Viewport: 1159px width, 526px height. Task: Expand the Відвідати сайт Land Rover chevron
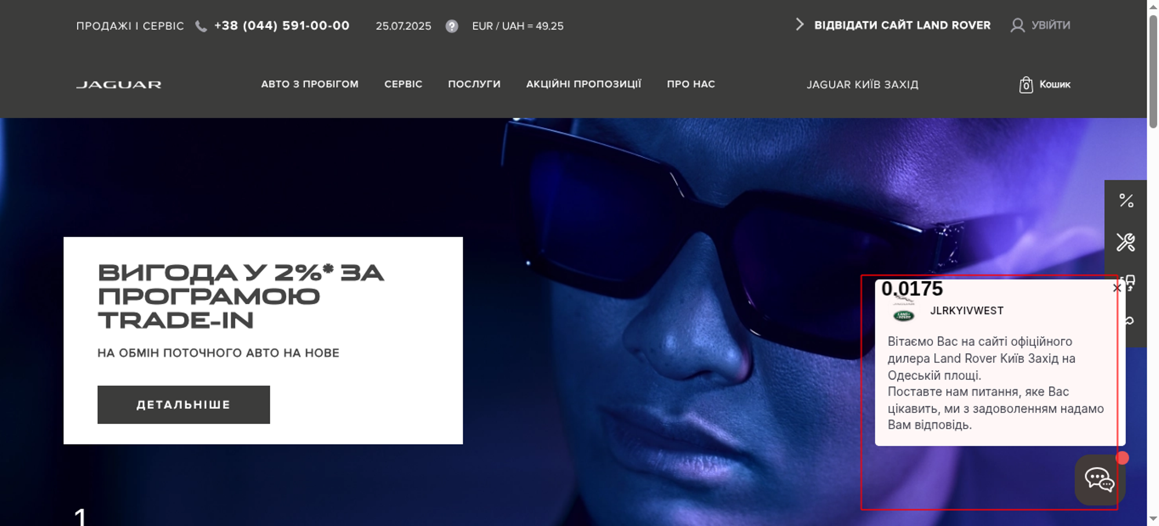click(x=800, y=24)
